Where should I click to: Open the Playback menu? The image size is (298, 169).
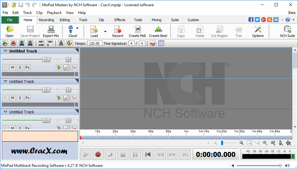click(54, 12)
